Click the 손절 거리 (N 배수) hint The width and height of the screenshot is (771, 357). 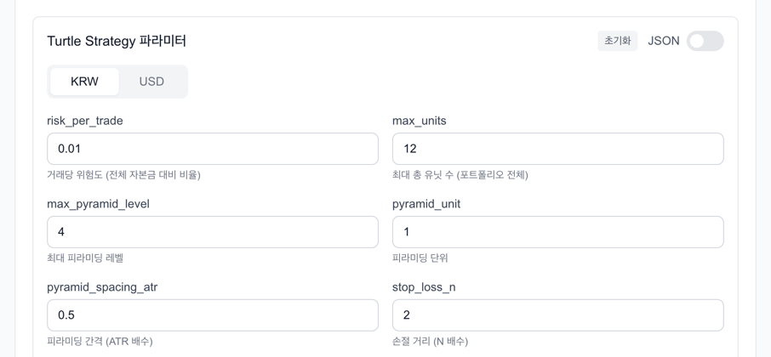tap(430, 342)
